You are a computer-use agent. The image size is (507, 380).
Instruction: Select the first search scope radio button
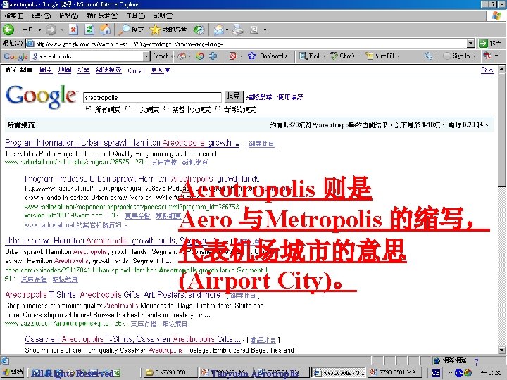click(x=88, y=109)
